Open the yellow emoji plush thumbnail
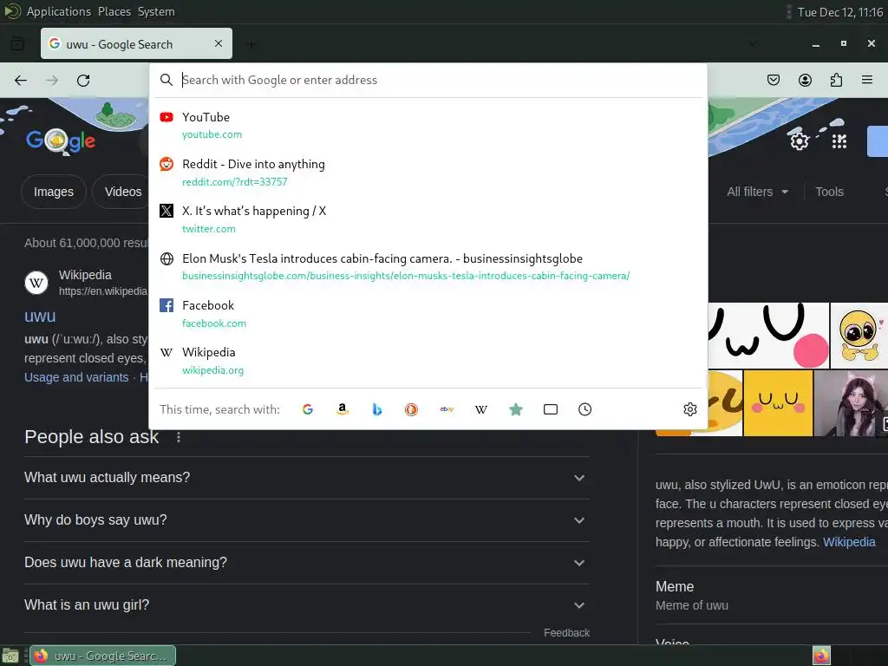 tap(859, 336)
